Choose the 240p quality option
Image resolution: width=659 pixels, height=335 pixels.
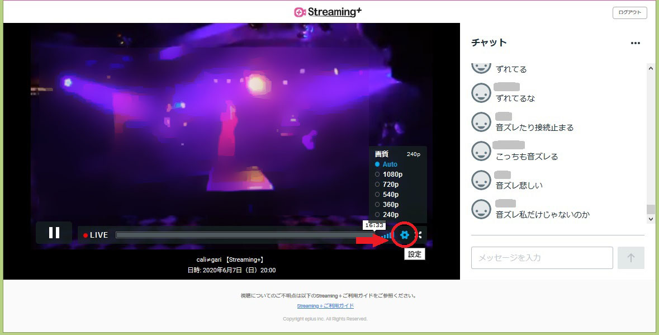pos(390,214)
